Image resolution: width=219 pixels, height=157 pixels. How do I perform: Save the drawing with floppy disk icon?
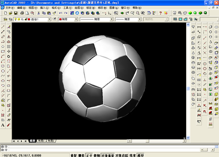(x=16, y=13)
